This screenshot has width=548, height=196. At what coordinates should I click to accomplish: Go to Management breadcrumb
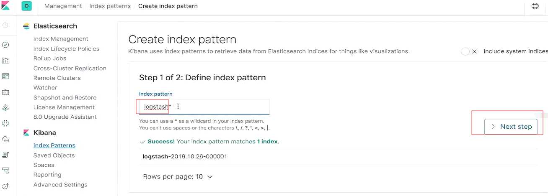tap(63, 6)
